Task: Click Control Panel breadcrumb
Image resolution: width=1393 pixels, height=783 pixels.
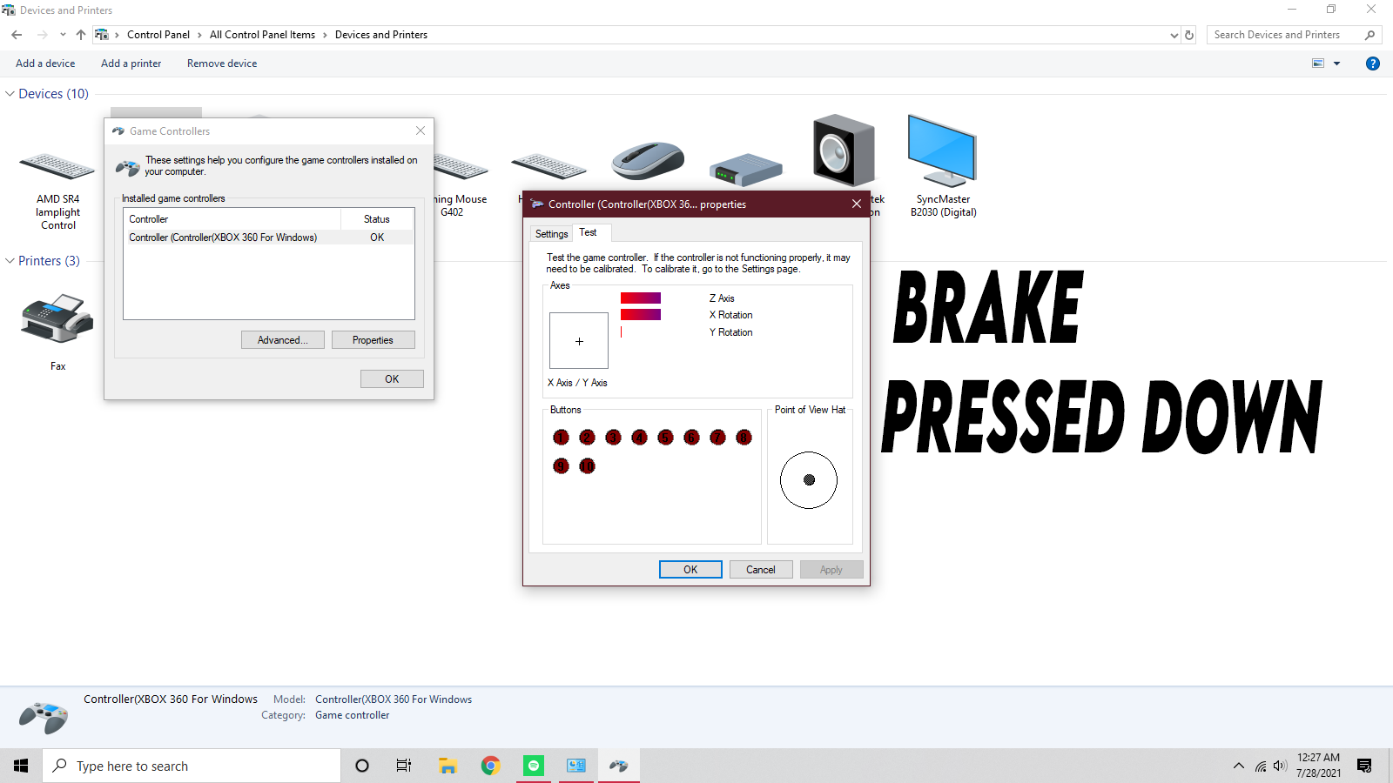Action: pyautogui.click(x=158, y=35)
